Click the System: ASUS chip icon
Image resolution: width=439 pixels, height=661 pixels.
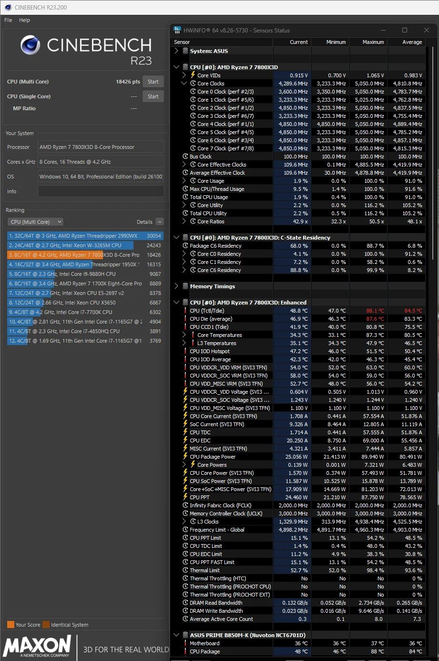185,51
